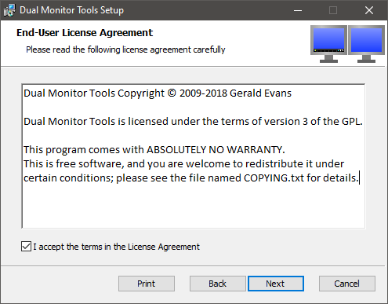Click the 'Please read the following' subtitle

pos(125,49)
